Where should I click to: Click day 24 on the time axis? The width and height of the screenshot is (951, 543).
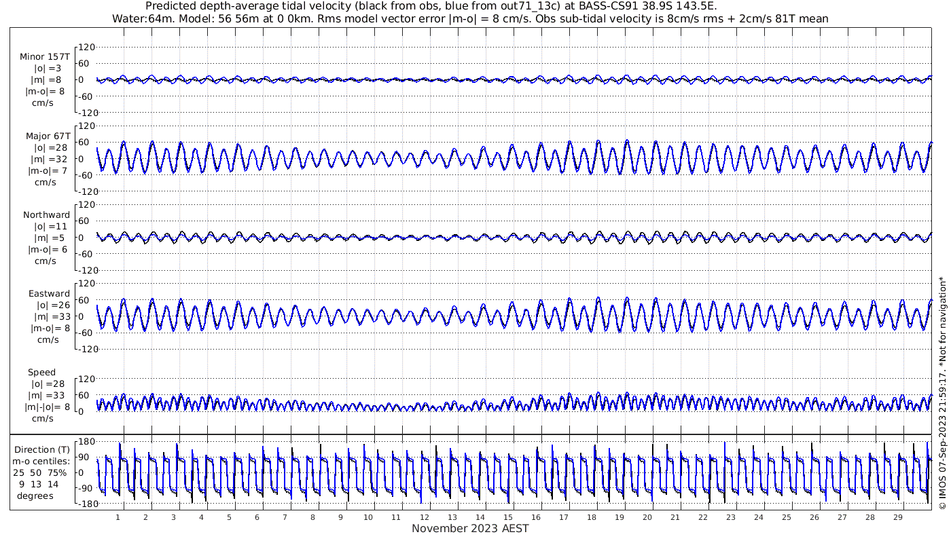click(759, 517)
